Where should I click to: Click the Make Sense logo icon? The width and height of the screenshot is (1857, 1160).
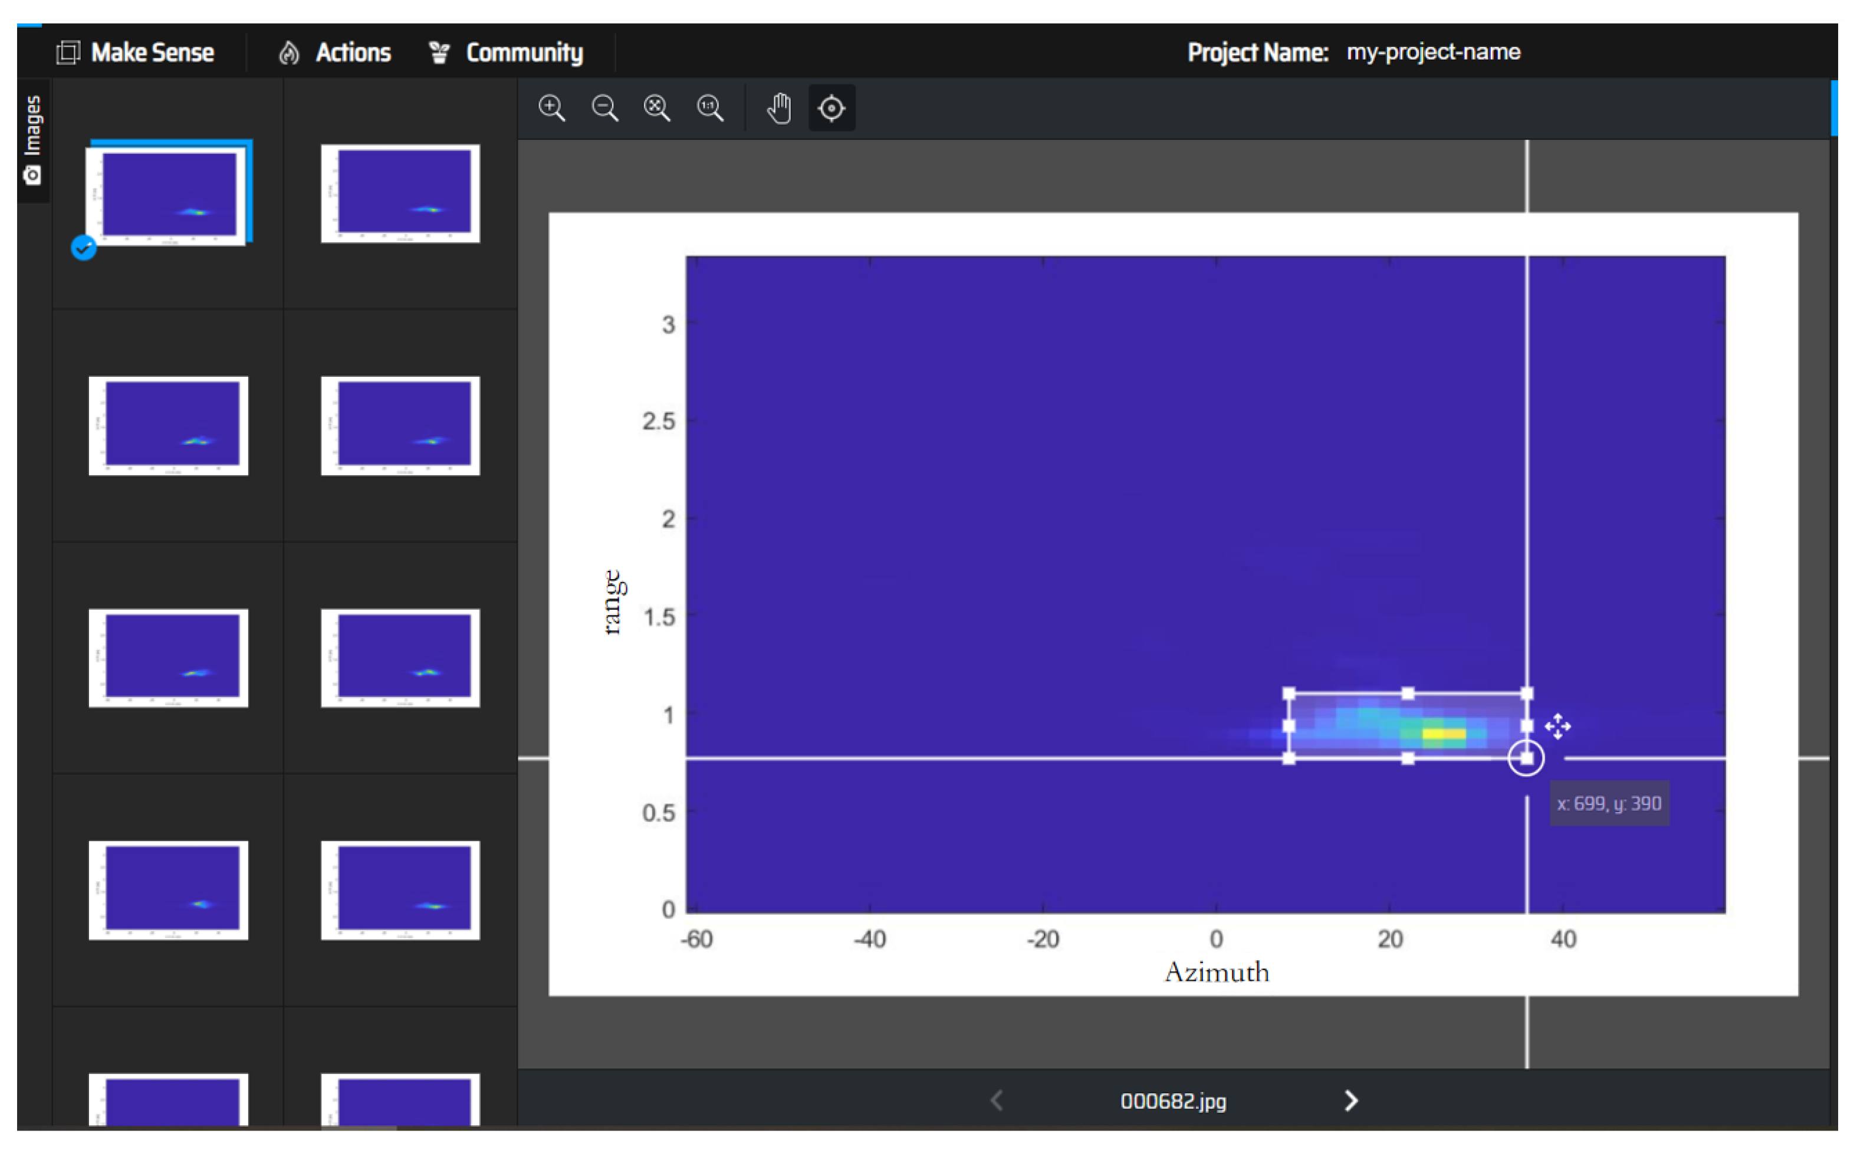coord(68,52)
